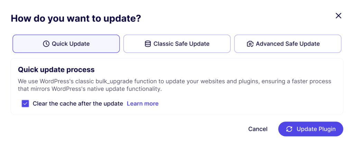The width and height of the screenshot is (354, 147).
Task: Start the update with Update Plugin
Action: pos(311,129)
